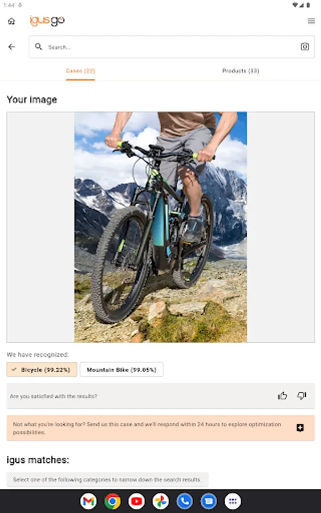This screenshot has height=513, width=321.
Task: Go back with the arrow icon
Action: pos(11,47)
